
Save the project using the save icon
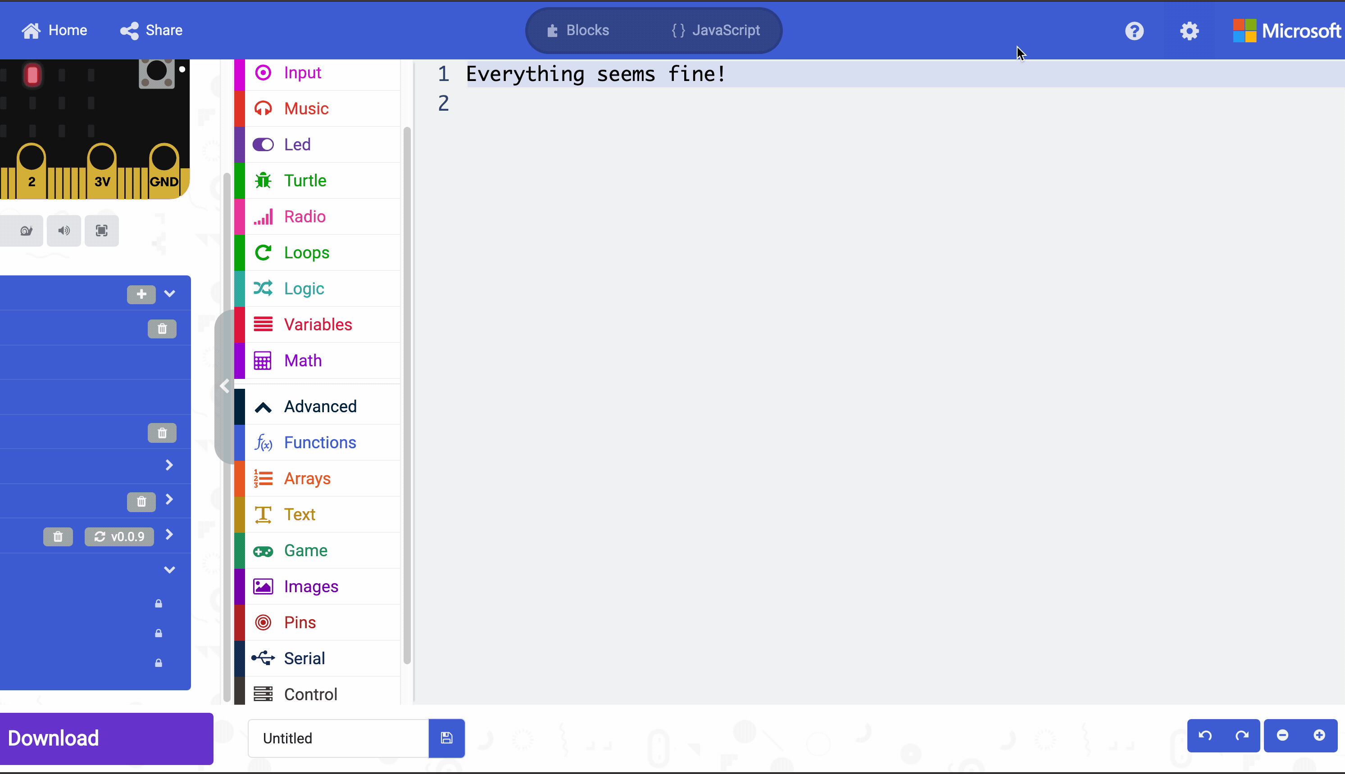pyautogui.click(x=446, y=738)
